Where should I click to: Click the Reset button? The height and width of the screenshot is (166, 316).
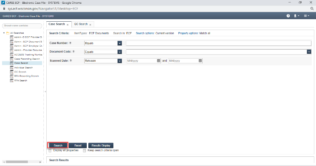click(x=78, y=146)
